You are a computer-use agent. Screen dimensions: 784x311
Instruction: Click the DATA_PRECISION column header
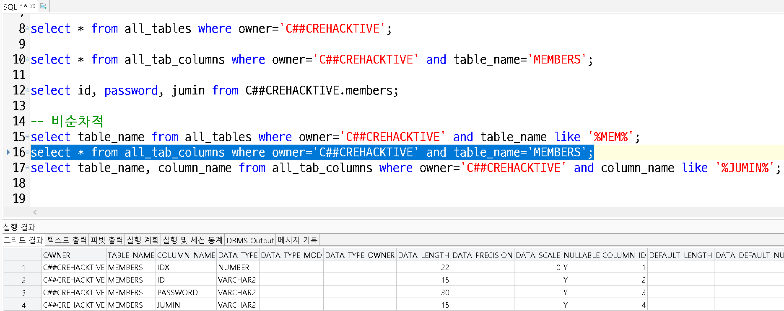pos(483,255)
